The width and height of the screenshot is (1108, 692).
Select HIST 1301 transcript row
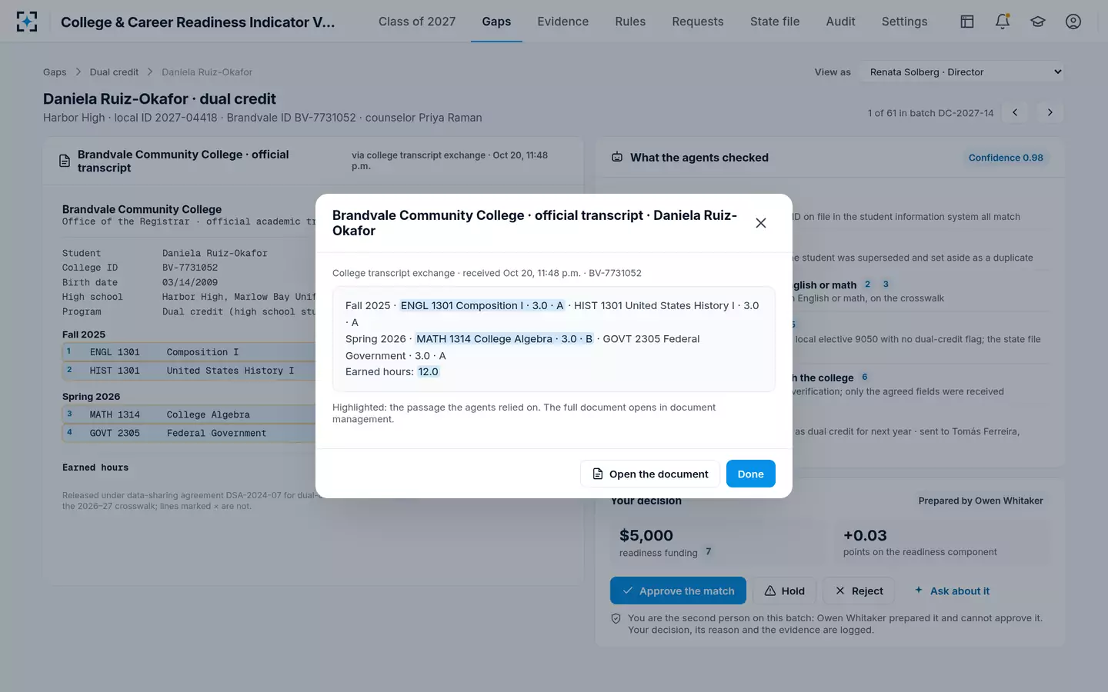point(189,371)
